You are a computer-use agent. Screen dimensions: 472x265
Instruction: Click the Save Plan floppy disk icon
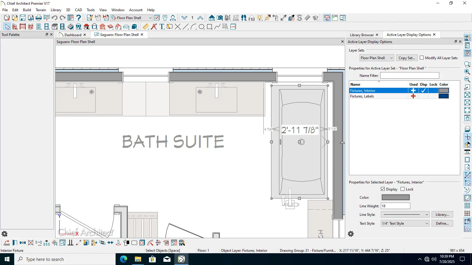click(x=23, y=18)
